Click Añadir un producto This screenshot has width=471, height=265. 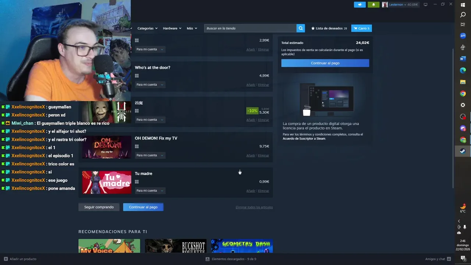(x=23, y=259)
